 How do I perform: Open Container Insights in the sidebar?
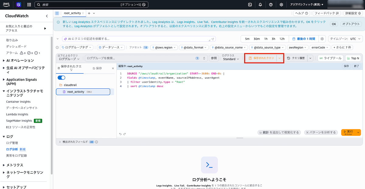[x=18, y=102]
